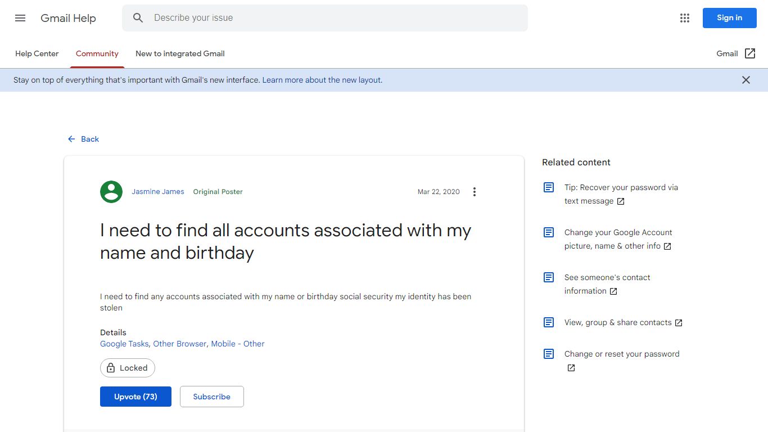Open Gmail external link icon
The width and height of the screenshot is (768, 432).
coord(750,53)
